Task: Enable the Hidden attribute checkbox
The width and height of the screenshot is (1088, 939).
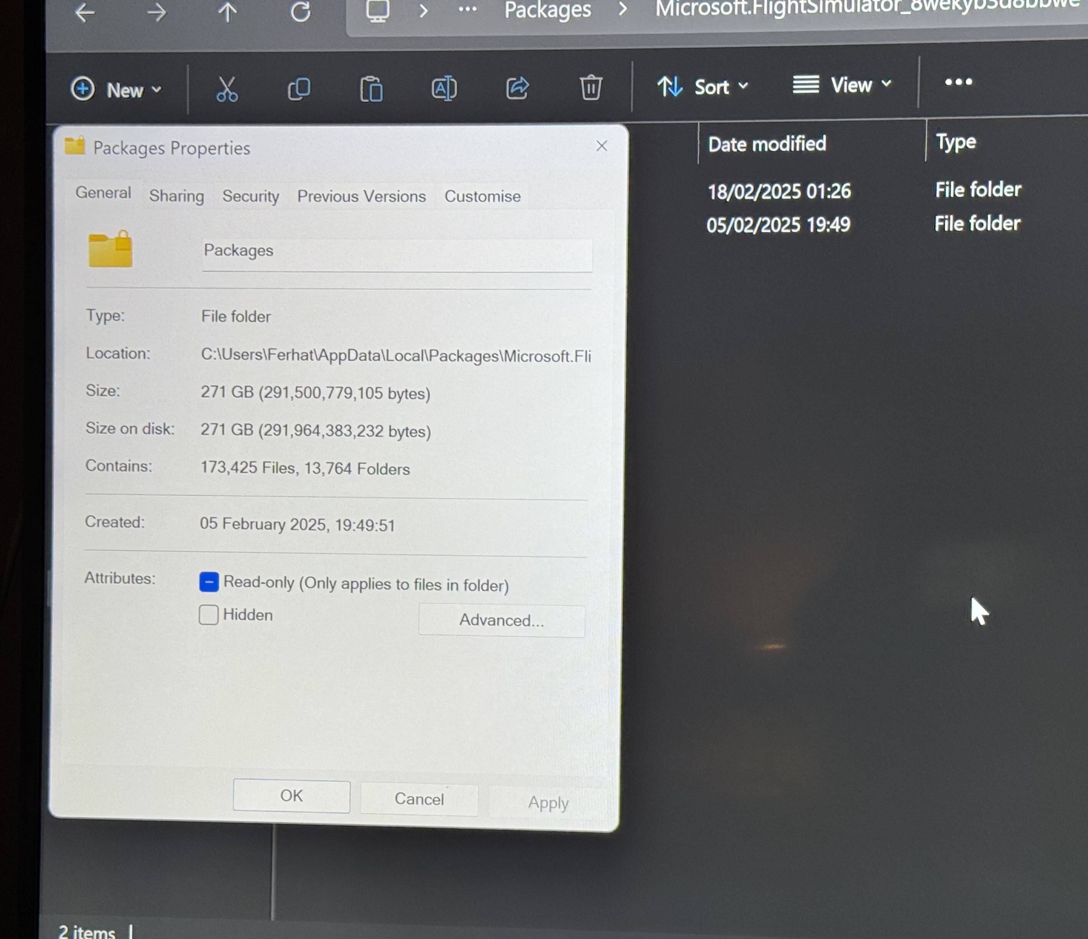Action: [x=208, y=615]
